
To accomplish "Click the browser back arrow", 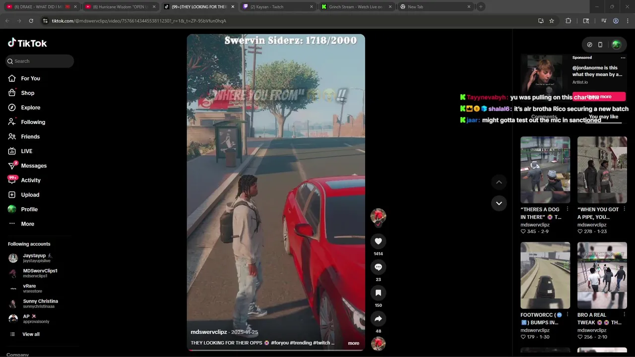I will pyautogui.click(x=7, y=21).
